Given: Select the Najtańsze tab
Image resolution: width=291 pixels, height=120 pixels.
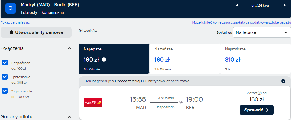Looking at the screenshot, I should 185,59.
